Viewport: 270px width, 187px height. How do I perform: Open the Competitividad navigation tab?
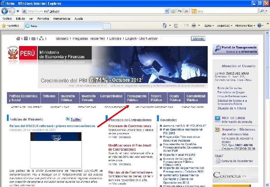click(x=111, y=98)
